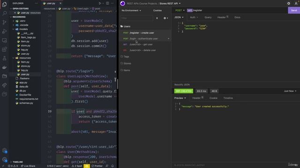Viewport: 300px width, 168px height.
Task: Open schemas.py file
Action: click(26, 103)
